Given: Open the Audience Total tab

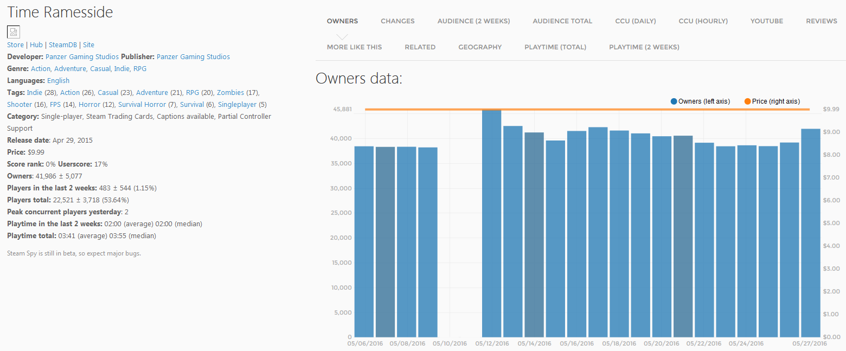Looking at the screenshot, I should 562,21.
